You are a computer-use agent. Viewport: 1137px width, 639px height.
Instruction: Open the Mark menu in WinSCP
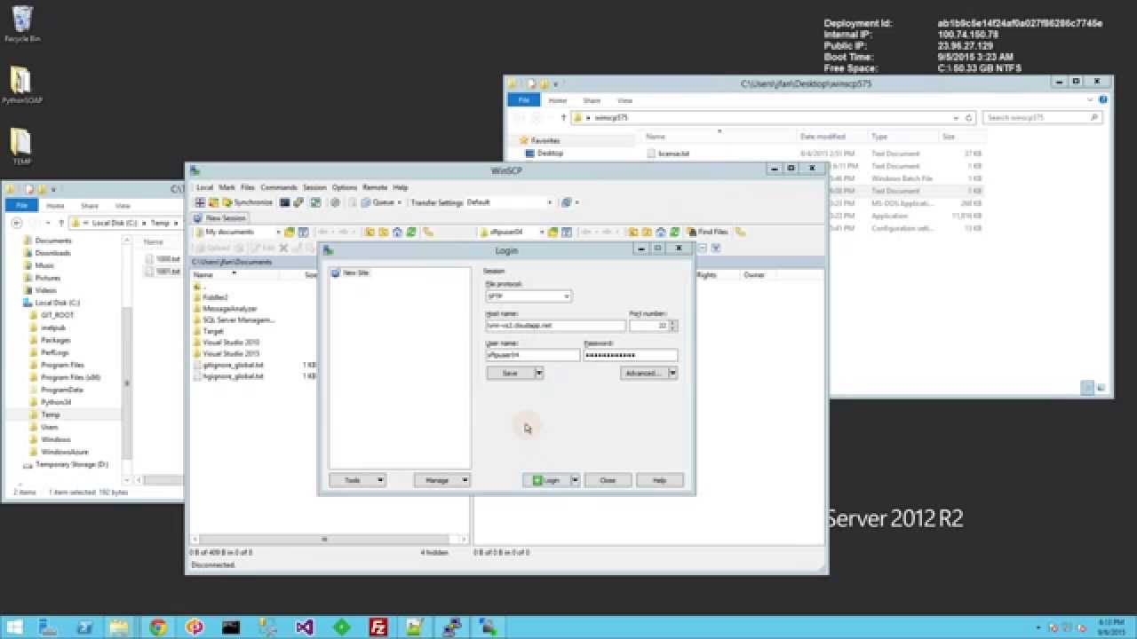coord(227,187)
